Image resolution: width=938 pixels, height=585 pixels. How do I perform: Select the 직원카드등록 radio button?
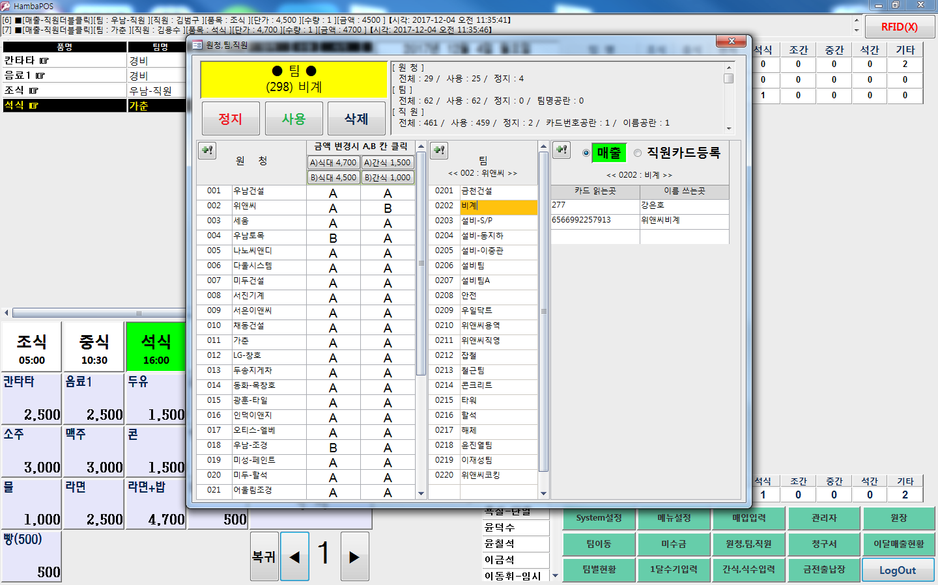click(x=638, y=153)
